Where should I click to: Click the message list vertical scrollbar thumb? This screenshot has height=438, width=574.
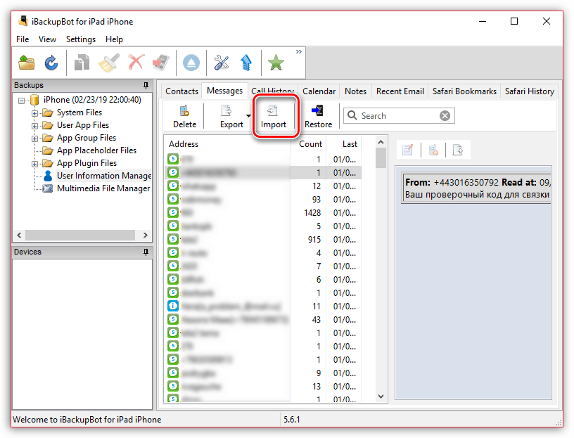tap(381, 157)
